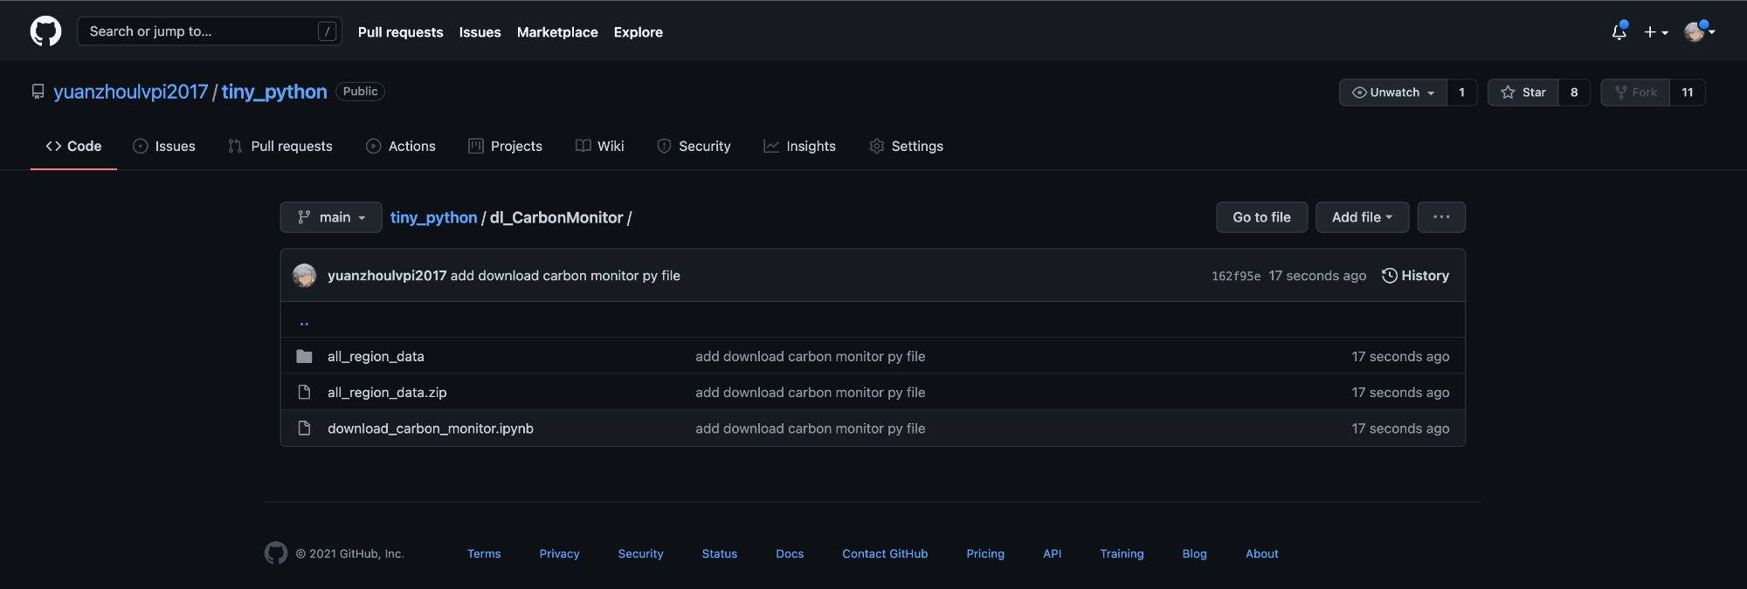The image size is (1747, 589).
Task: Open footer API link
Action: coord(1053,554)
